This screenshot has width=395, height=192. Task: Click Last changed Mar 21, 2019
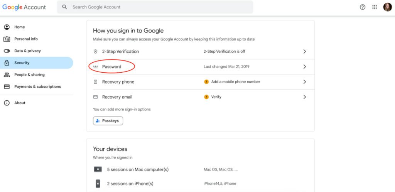(226, 67)
